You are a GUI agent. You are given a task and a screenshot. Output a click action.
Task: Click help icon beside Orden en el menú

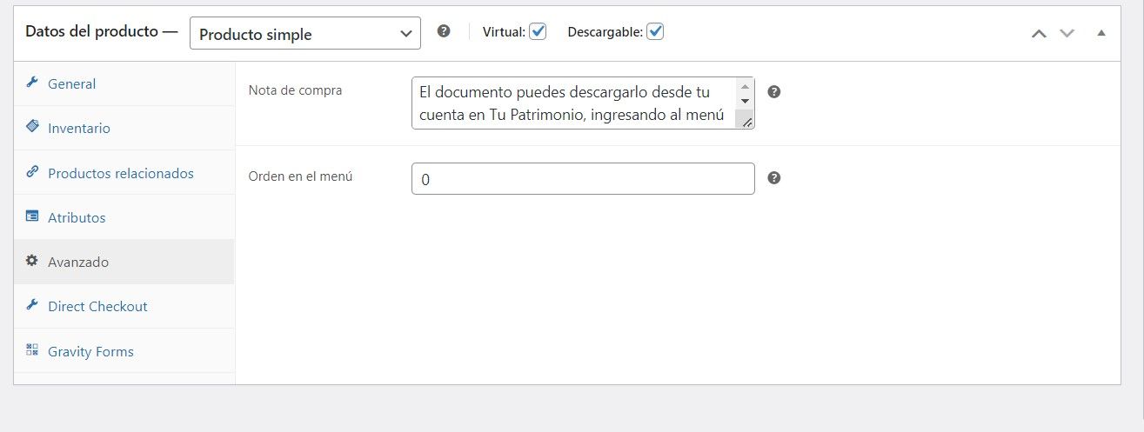tap(774, 177)
